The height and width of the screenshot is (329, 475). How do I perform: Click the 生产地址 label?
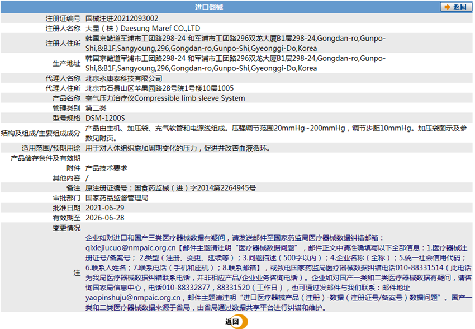pyautogui.click(x=66, y=63)
